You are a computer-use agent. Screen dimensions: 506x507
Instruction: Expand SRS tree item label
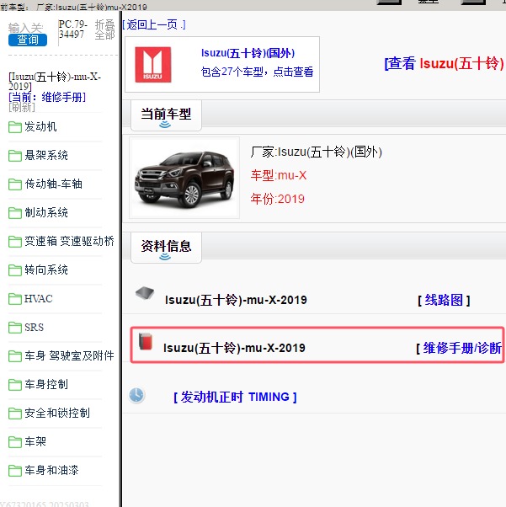click(34, 328)
